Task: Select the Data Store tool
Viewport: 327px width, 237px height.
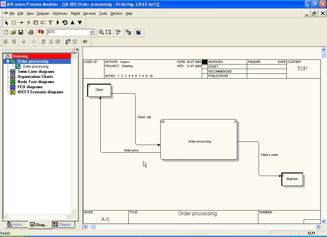Action: point(43,23)
